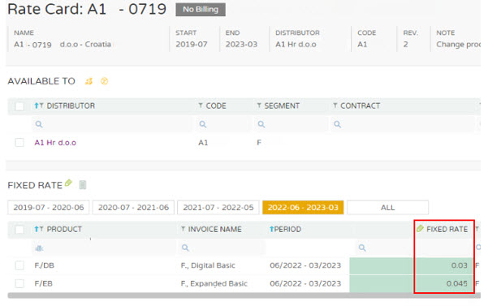Click the round orange icon next to AVAILABLE TO
The width and height of the screenshot is (488, 306).
pyautogui.click(x=104, y=81)
